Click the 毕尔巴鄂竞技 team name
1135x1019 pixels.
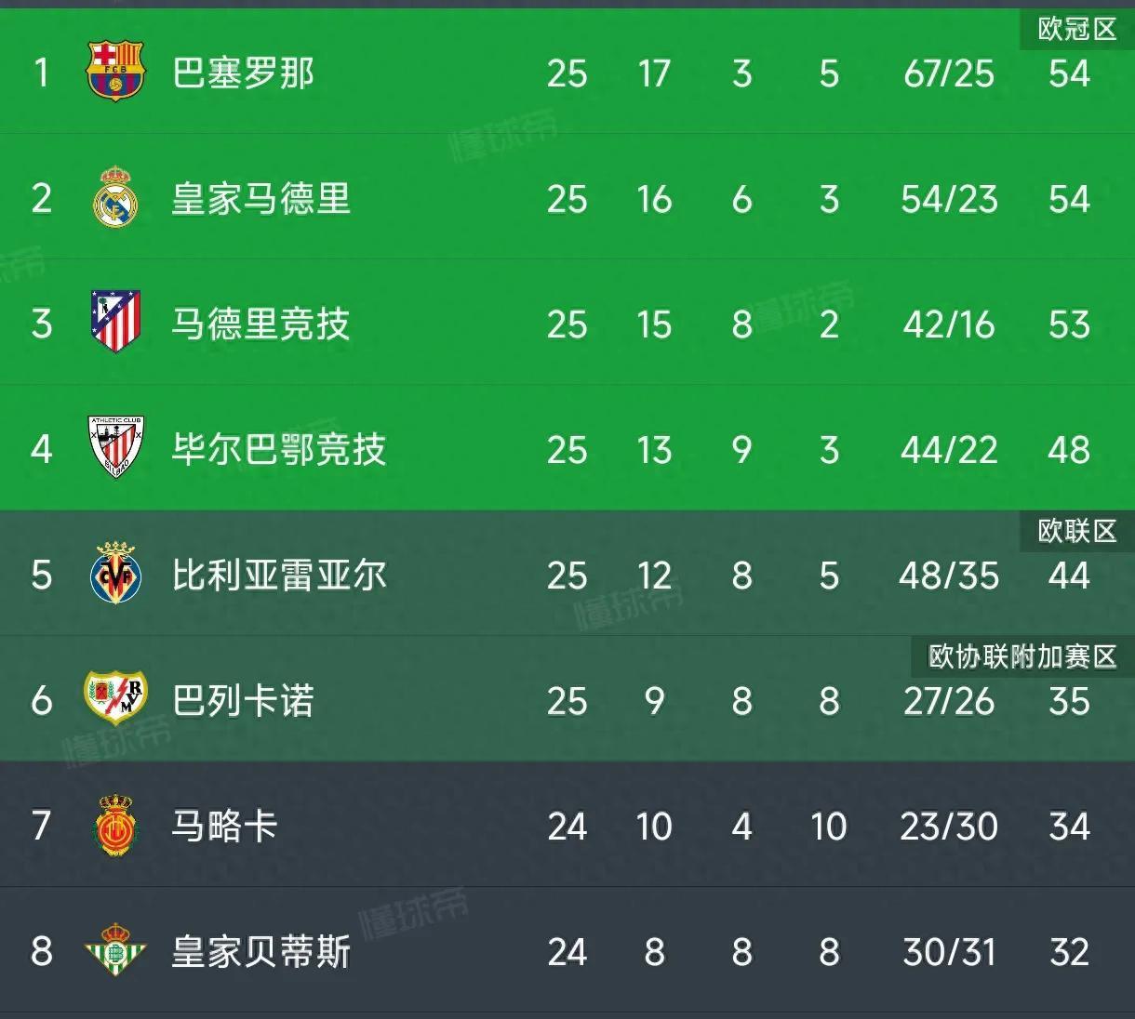[x=278, y=449]
